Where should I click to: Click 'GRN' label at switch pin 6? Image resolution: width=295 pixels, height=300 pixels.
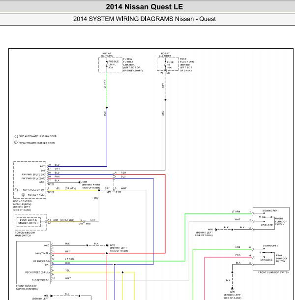pyautogui.click(x=237, y=247)
